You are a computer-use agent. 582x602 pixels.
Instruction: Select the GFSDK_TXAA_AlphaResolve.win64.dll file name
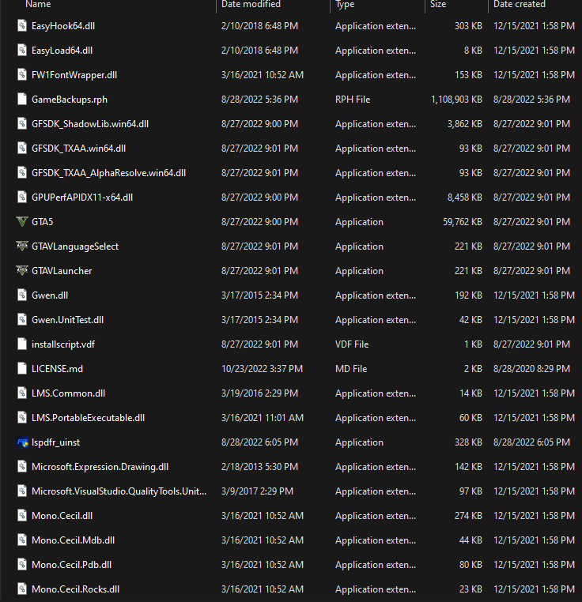109,173
